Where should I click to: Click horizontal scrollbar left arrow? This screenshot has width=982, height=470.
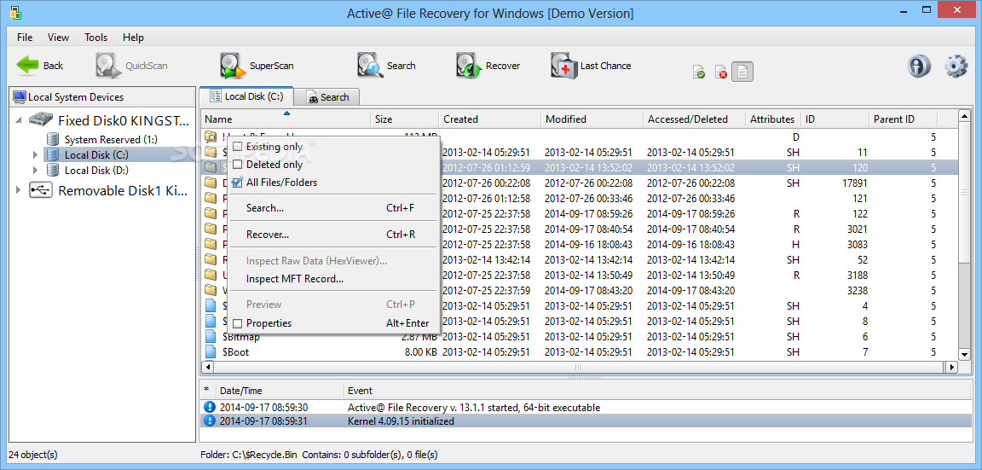(206, 367)
